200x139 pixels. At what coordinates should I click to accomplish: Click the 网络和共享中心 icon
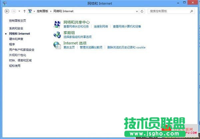57,24
